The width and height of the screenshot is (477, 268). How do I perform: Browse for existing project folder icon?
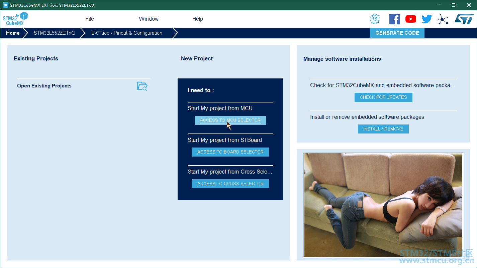[x=142, y=86]
